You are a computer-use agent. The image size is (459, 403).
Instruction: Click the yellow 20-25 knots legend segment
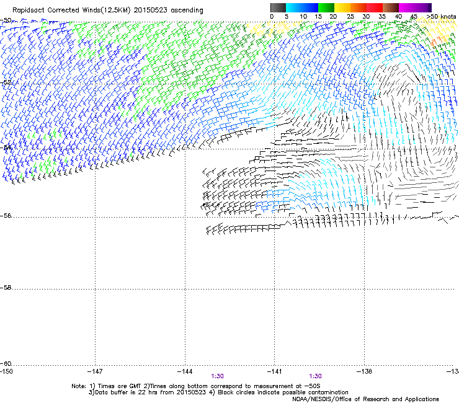point(342,7)
